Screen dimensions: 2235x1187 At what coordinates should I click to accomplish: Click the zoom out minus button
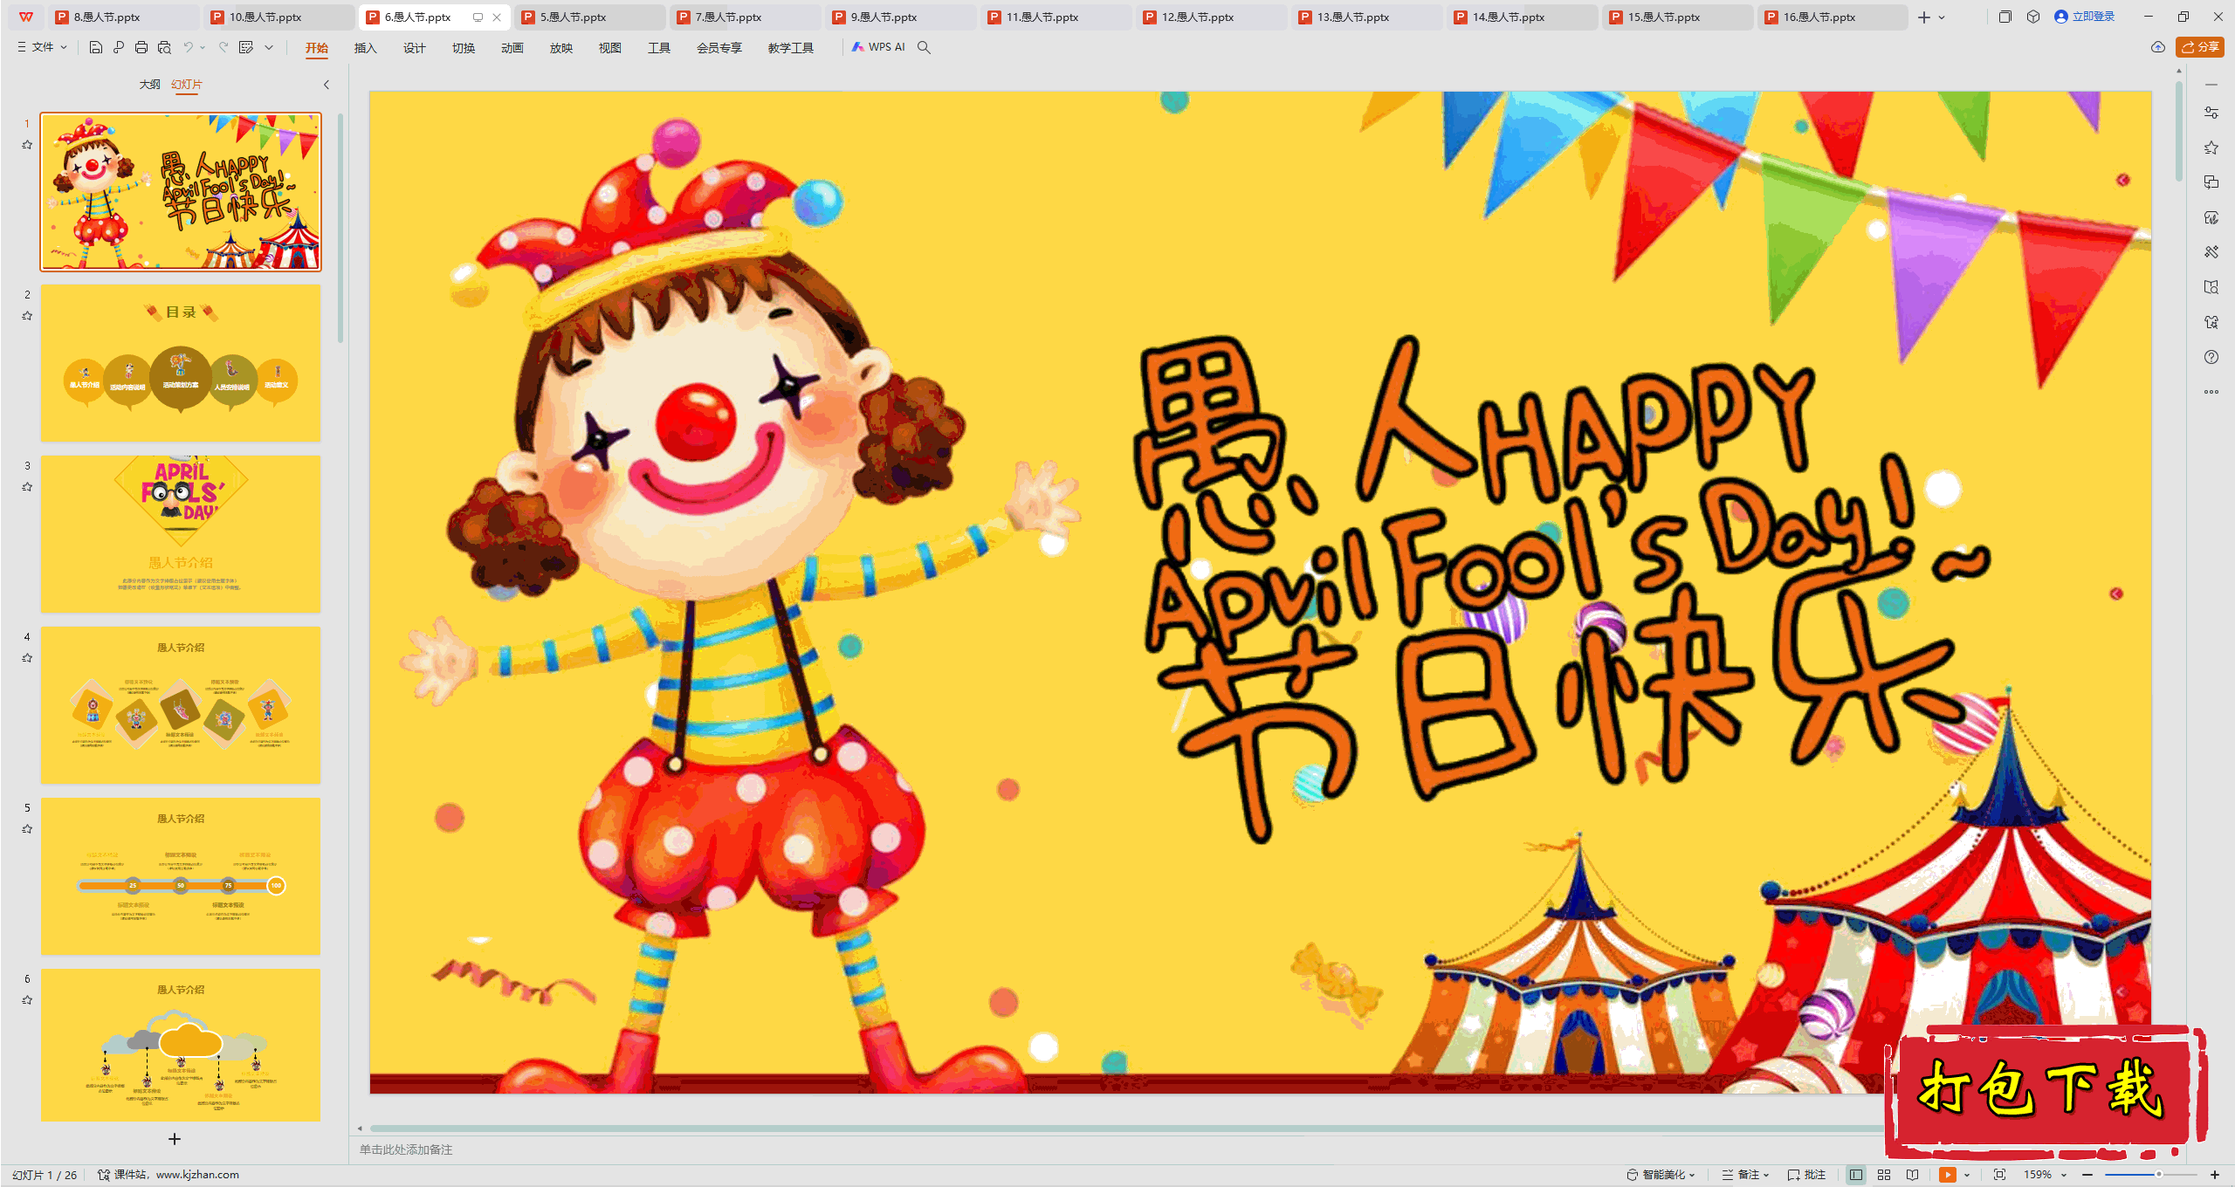tap(2087, 1175)
